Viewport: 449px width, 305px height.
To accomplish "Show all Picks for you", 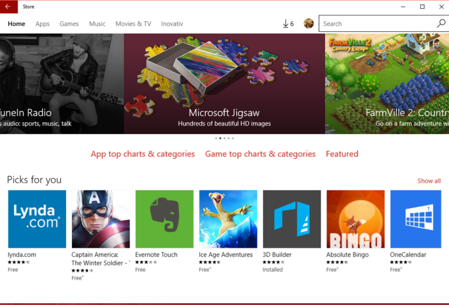I will [428, 181].
